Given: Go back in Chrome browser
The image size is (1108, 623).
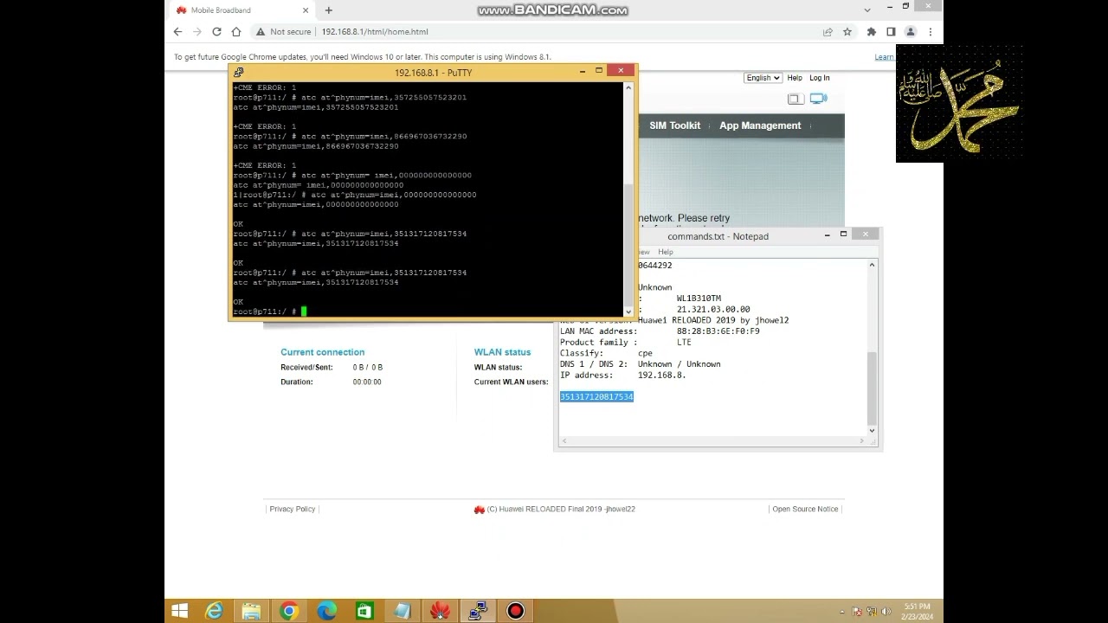Looking at the screenshot, I should pos(177,31).
